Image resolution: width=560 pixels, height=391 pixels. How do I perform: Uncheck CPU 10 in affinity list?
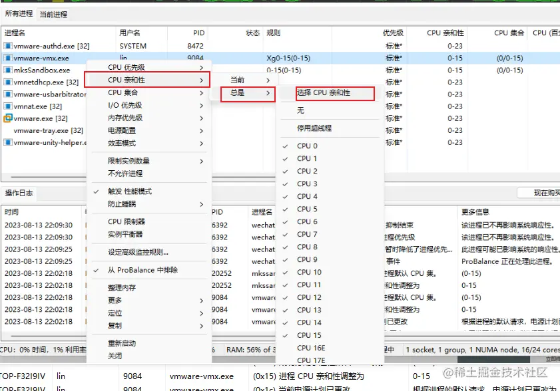click(285, 273)
